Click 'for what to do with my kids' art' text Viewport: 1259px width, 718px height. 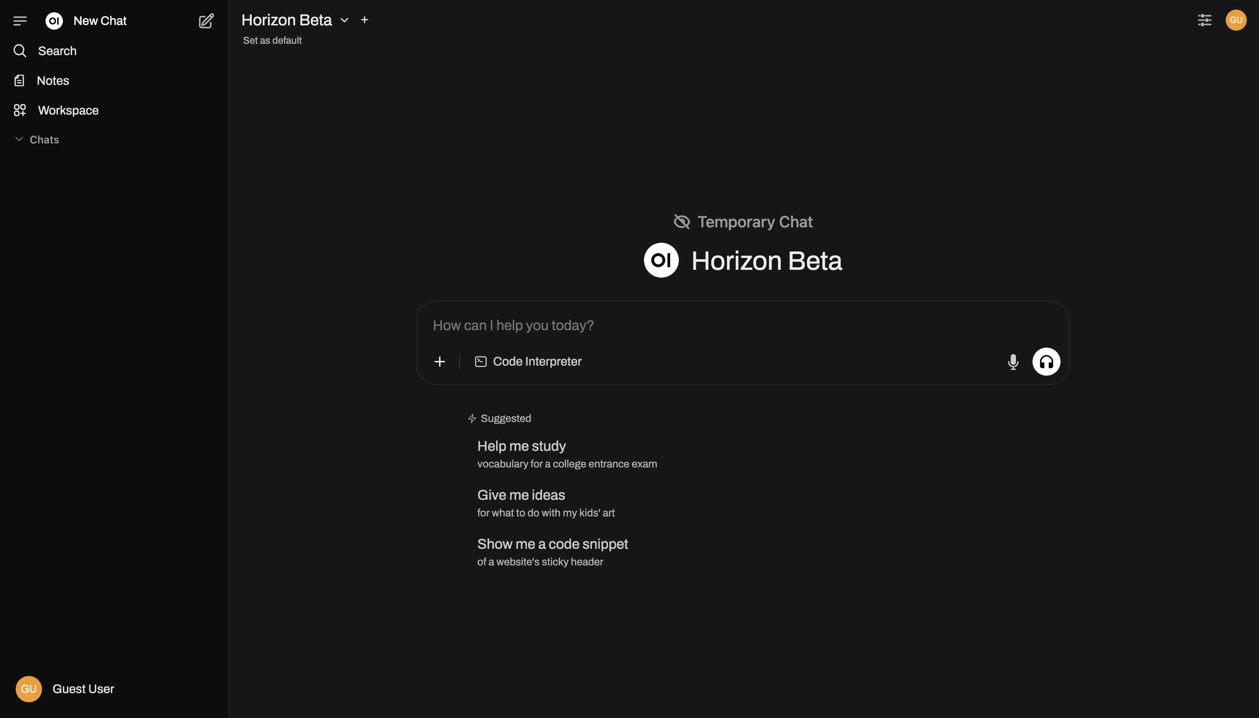[546, 513]
